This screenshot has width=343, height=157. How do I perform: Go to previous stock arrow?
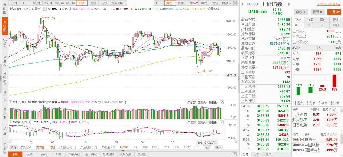[x=242, y=4]
